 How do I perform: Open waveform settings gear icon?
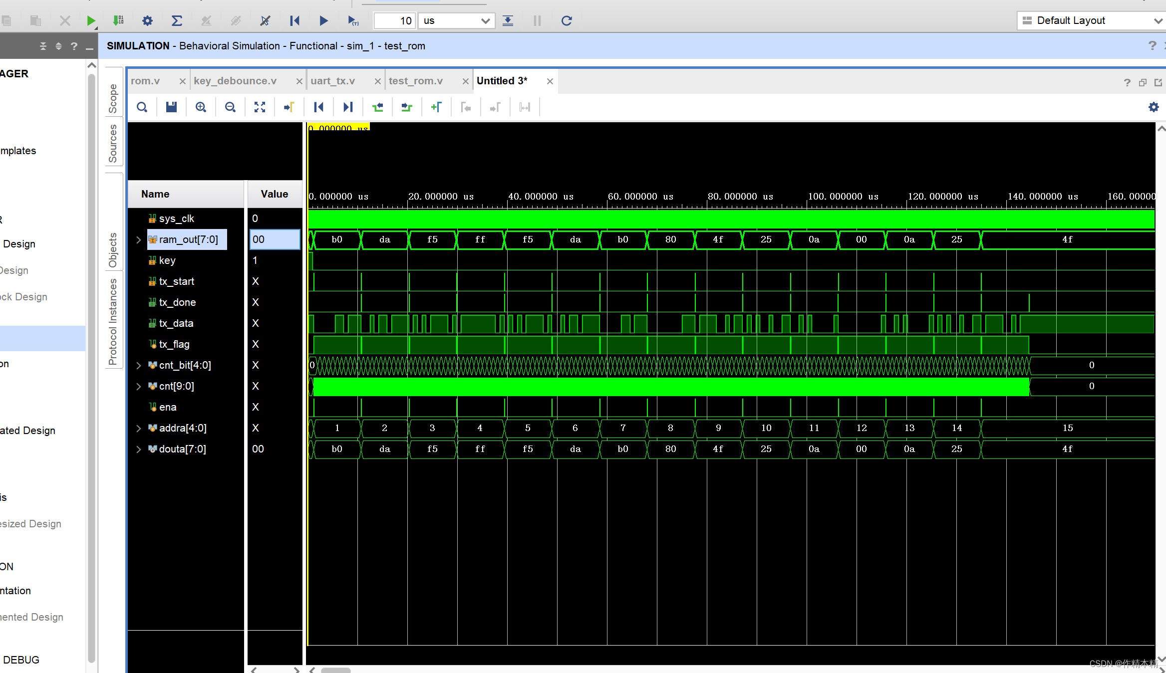(1154, 107)
